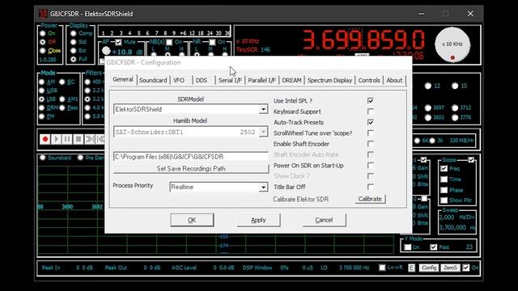This screenshot has width=518, height=291.
Task: Select Power Off radio button
Action: [43, 42]
